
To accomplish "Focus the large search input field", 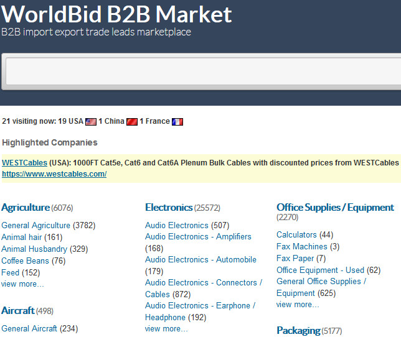I will pyautogui.click(x=204, y=72).
